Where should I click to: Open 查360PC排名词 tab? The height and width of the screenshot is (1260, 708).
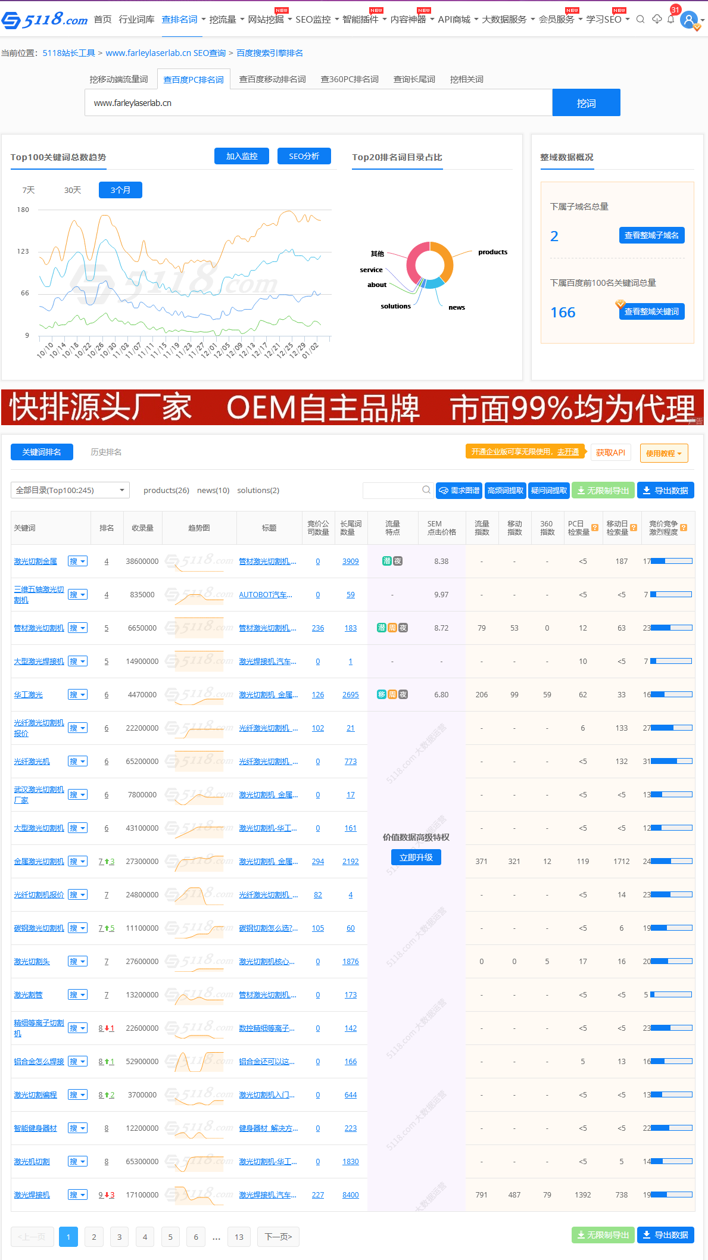(350, 79)
